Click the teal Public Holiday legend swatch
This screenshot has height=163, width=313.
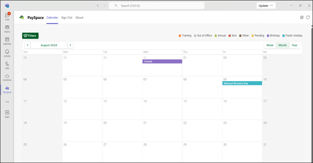coord(283,35)
